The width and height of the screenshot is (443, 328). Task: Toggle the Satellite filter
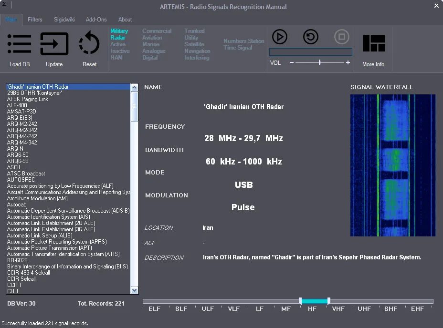pos(194,44)
